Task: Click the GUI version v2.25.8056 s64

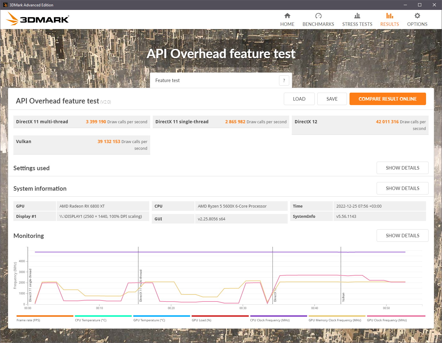Action: click(211, 219)
